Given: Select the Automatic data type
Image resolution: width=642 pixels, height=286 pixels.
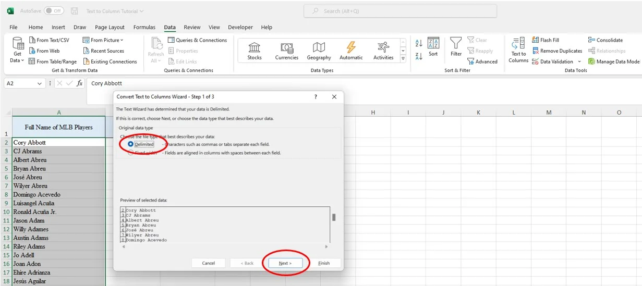Looking at the screenshot, I should click(351, 51).
